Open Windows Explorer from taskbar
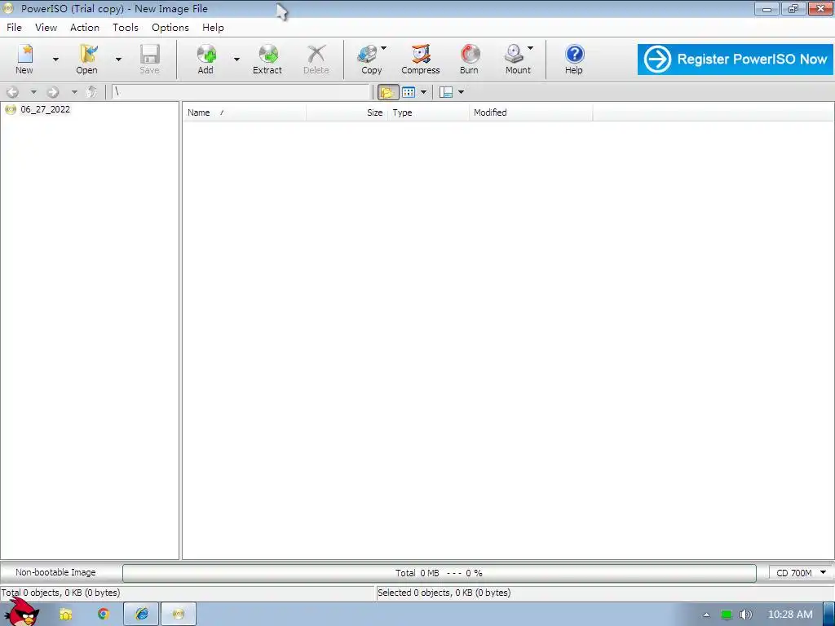 65,615
